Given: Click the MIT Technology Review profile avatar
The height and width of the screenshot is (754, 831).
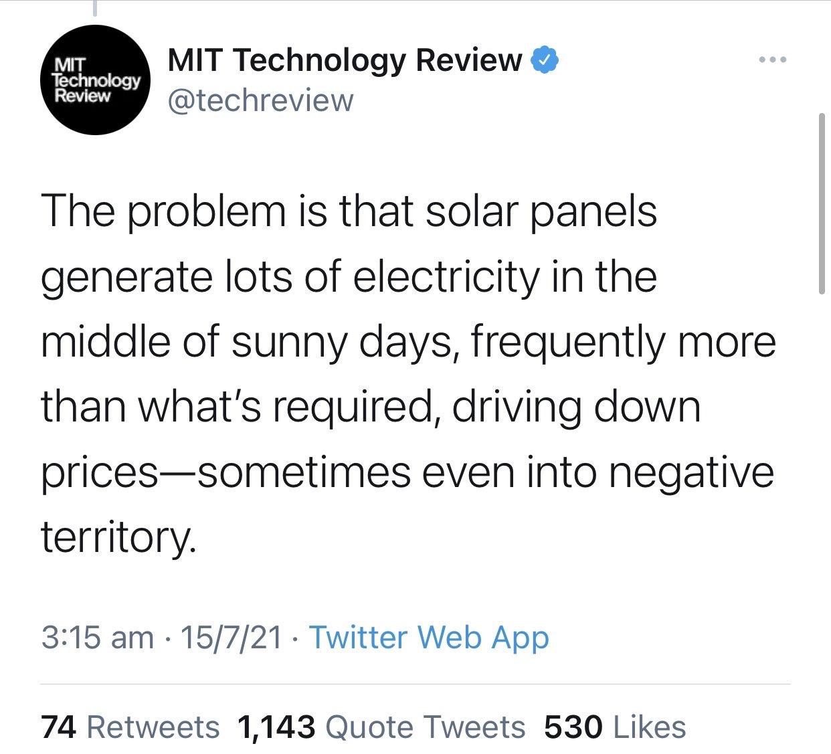Looking at the screenshot, I should tap(97, 80).
